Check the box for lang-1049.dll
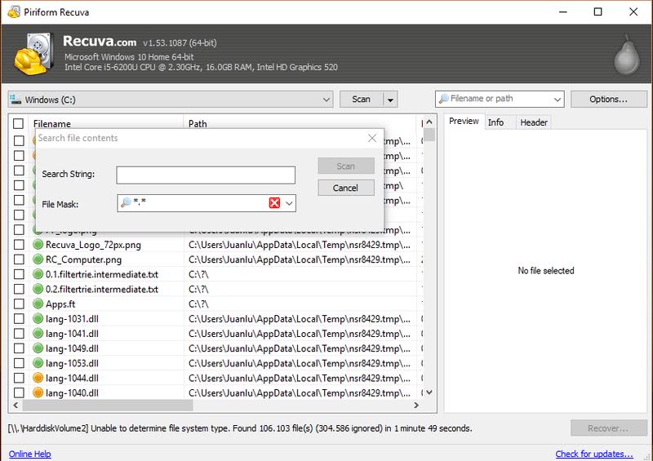This screenshot has height=461, width=653. [19, 350]
